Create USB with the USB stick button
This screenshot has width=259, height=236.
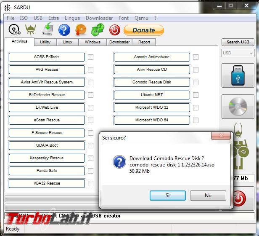[238, 75]
